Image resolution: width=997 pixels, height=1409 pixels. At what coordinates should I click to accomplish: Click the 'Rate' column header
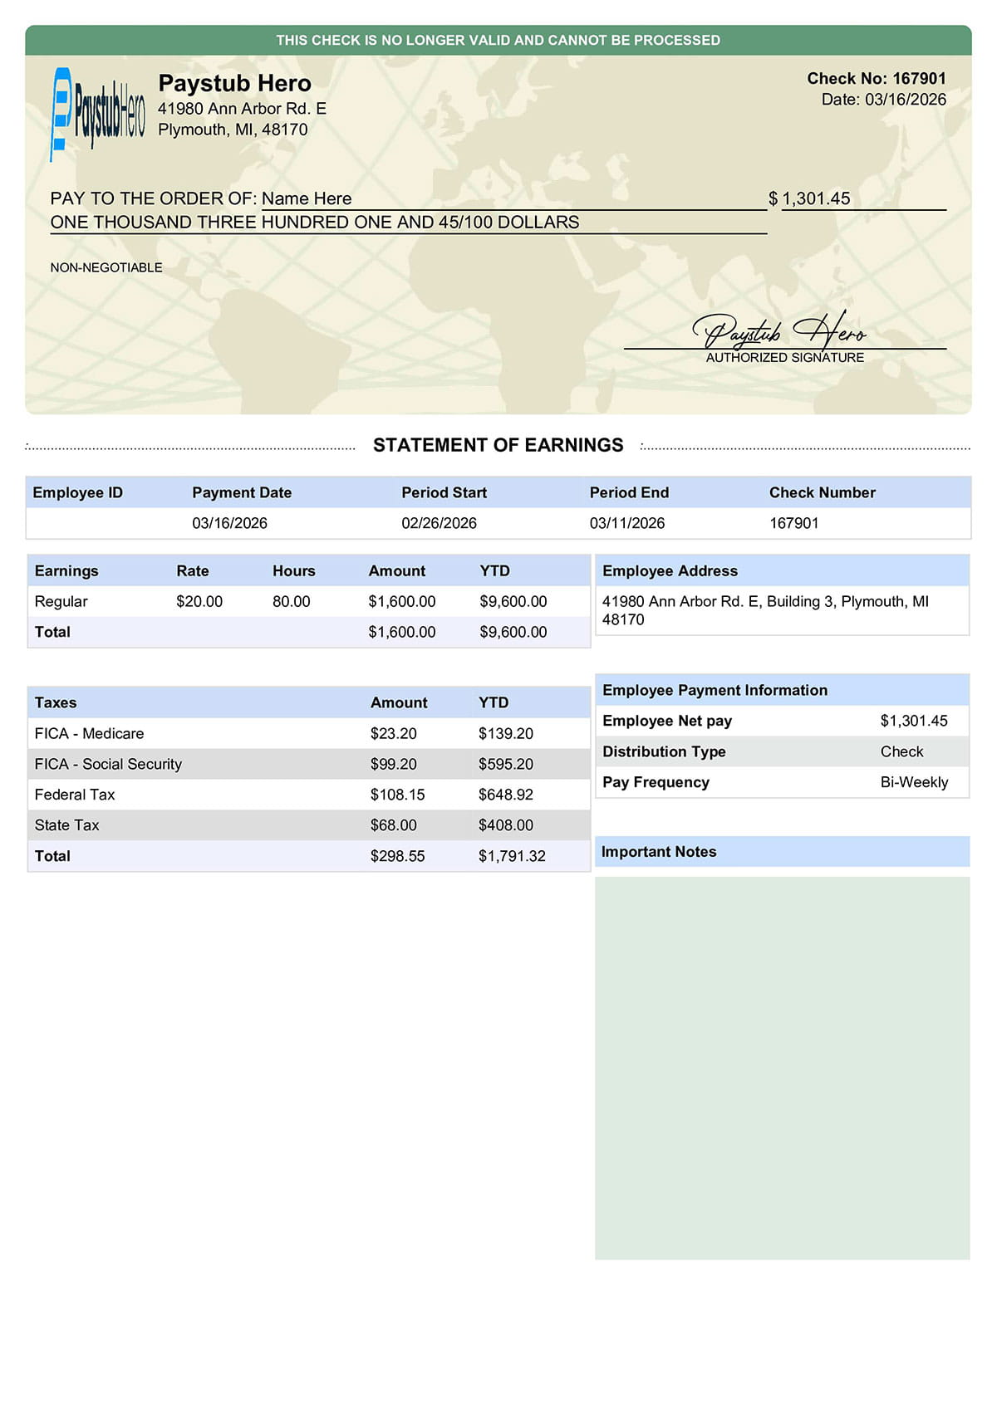click(193, 570)
